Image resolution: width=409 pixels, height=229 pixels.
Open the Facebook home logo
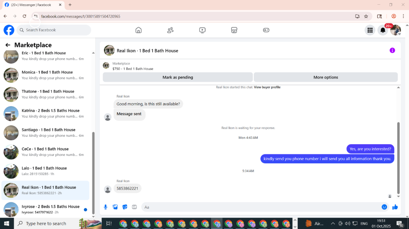[9, 30]
